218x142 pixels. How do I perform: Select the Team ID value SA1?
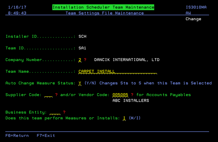coord(82,48)
